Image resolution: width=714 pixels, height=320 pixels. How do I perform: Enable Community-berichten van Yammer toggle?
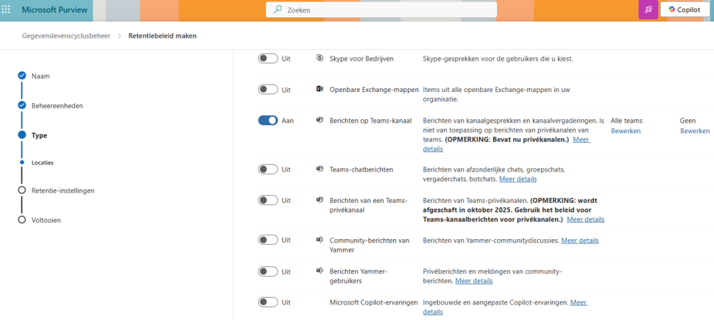[x=268, y=240]
